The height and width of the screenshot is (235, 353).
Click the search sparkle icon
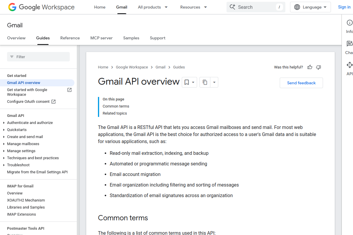point(232,7)
